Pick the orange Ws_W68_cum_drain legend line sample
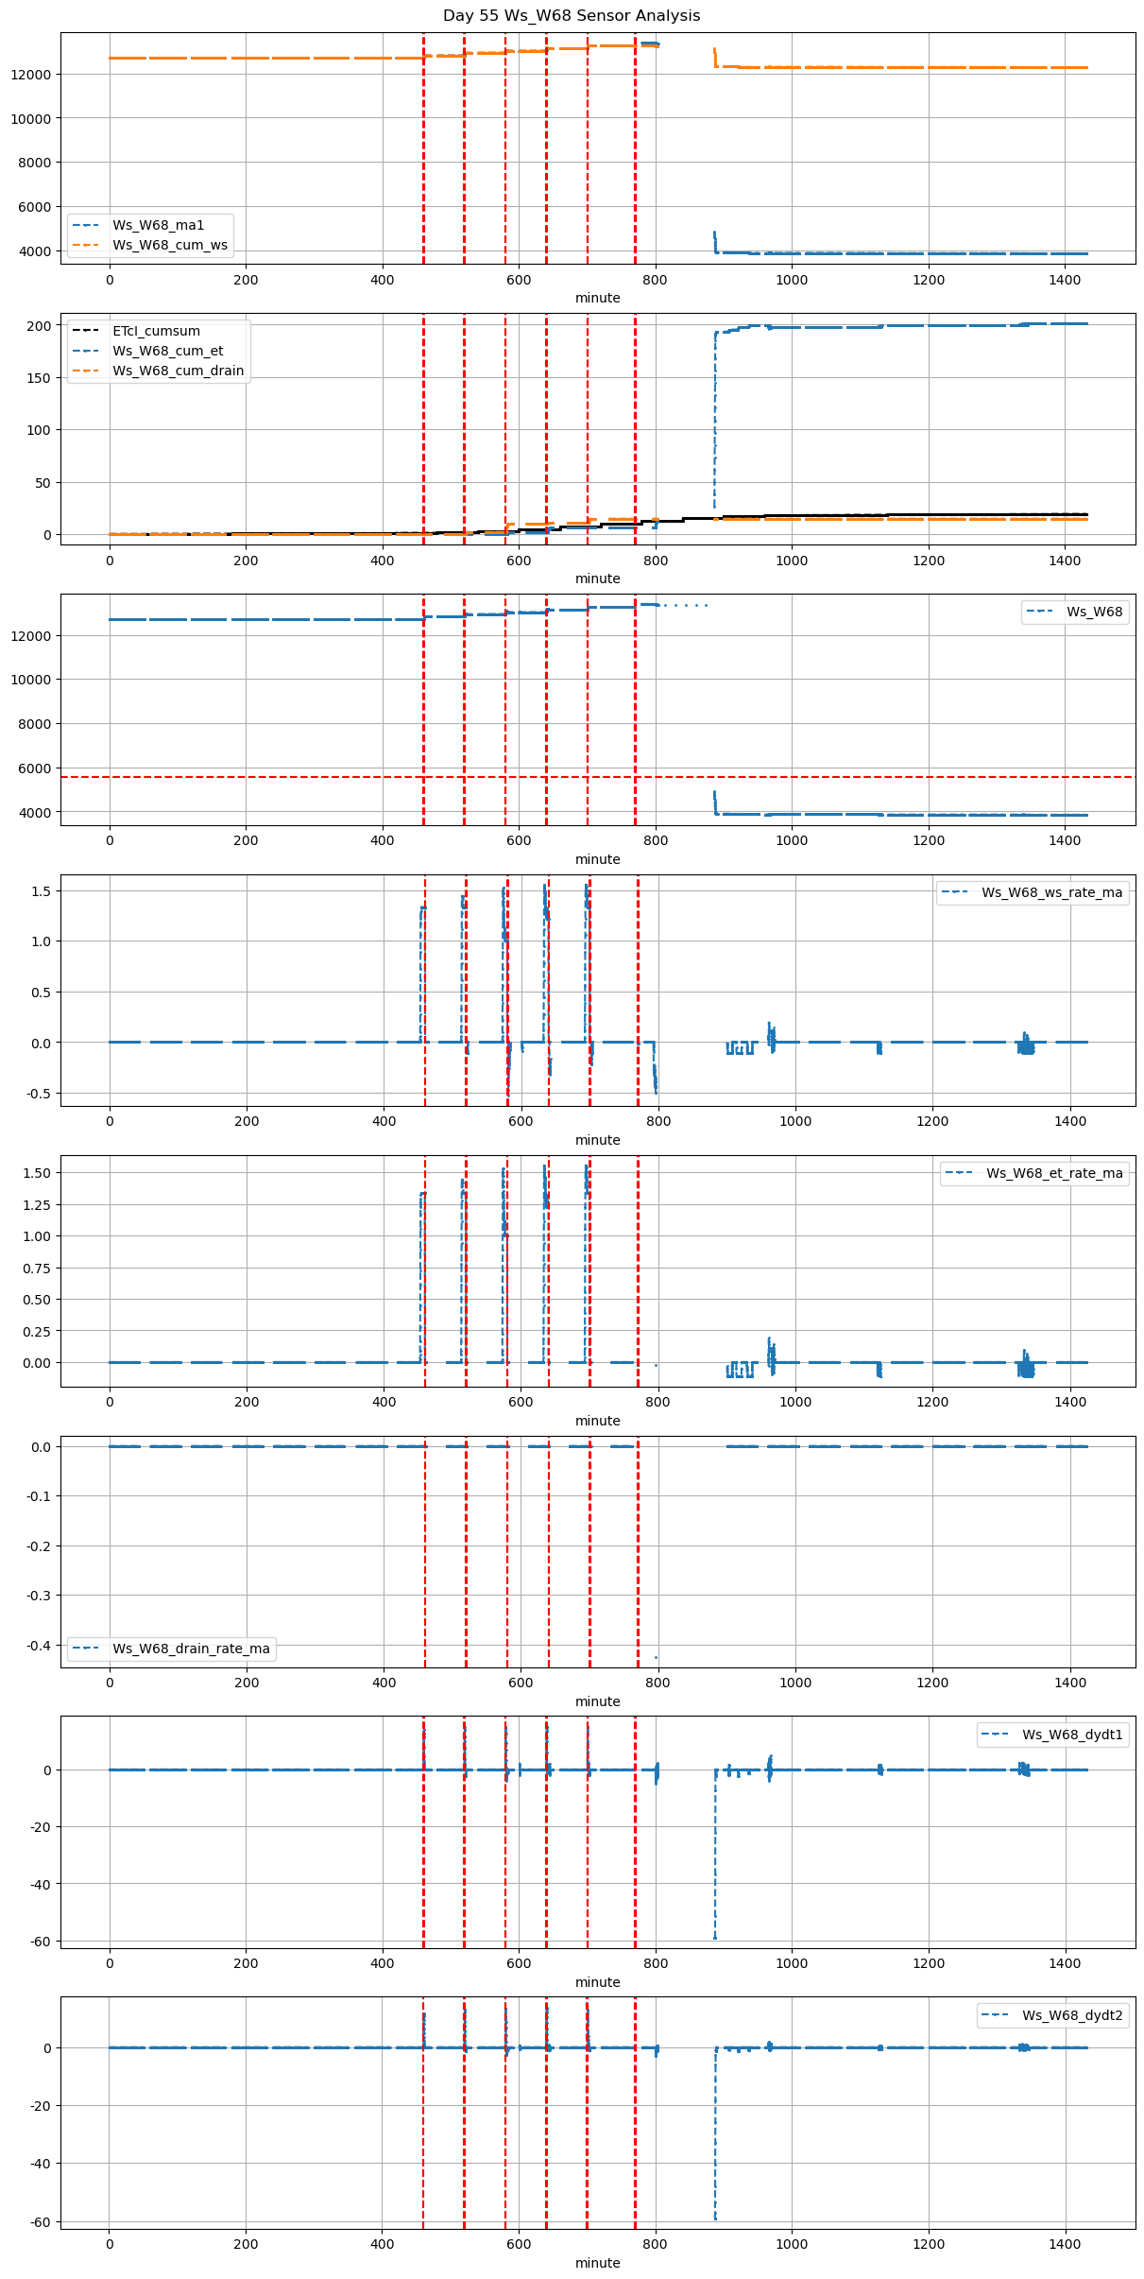 pos(86,371)
